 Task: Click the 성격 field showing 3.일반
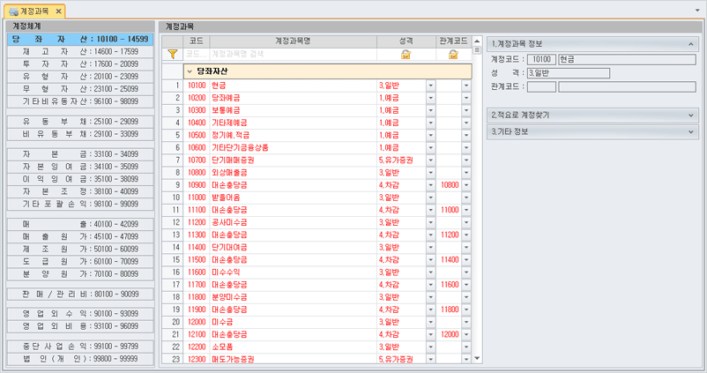tap(569, 73)
